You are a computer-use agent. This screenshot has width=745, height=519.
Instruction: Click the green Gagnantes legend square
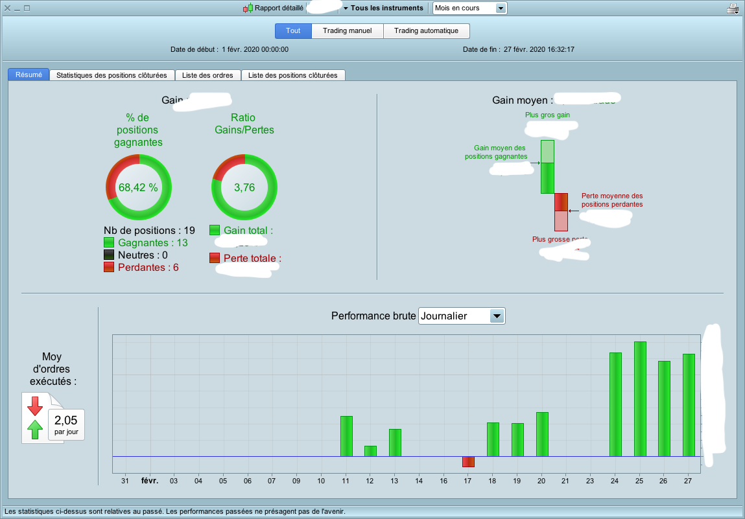click(109, 242)
